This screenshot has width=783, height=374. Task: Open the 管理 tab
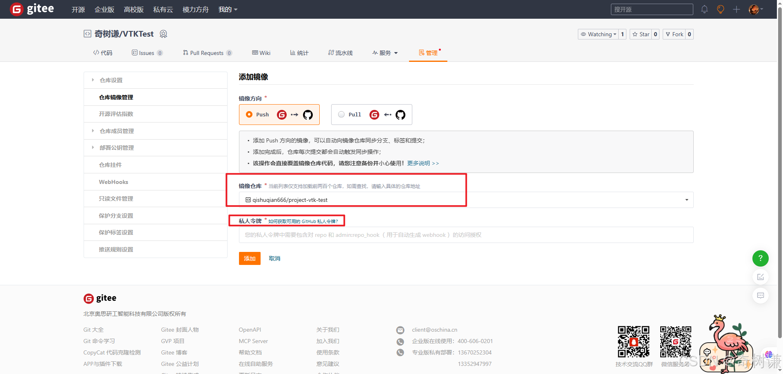tap(428, 53)
